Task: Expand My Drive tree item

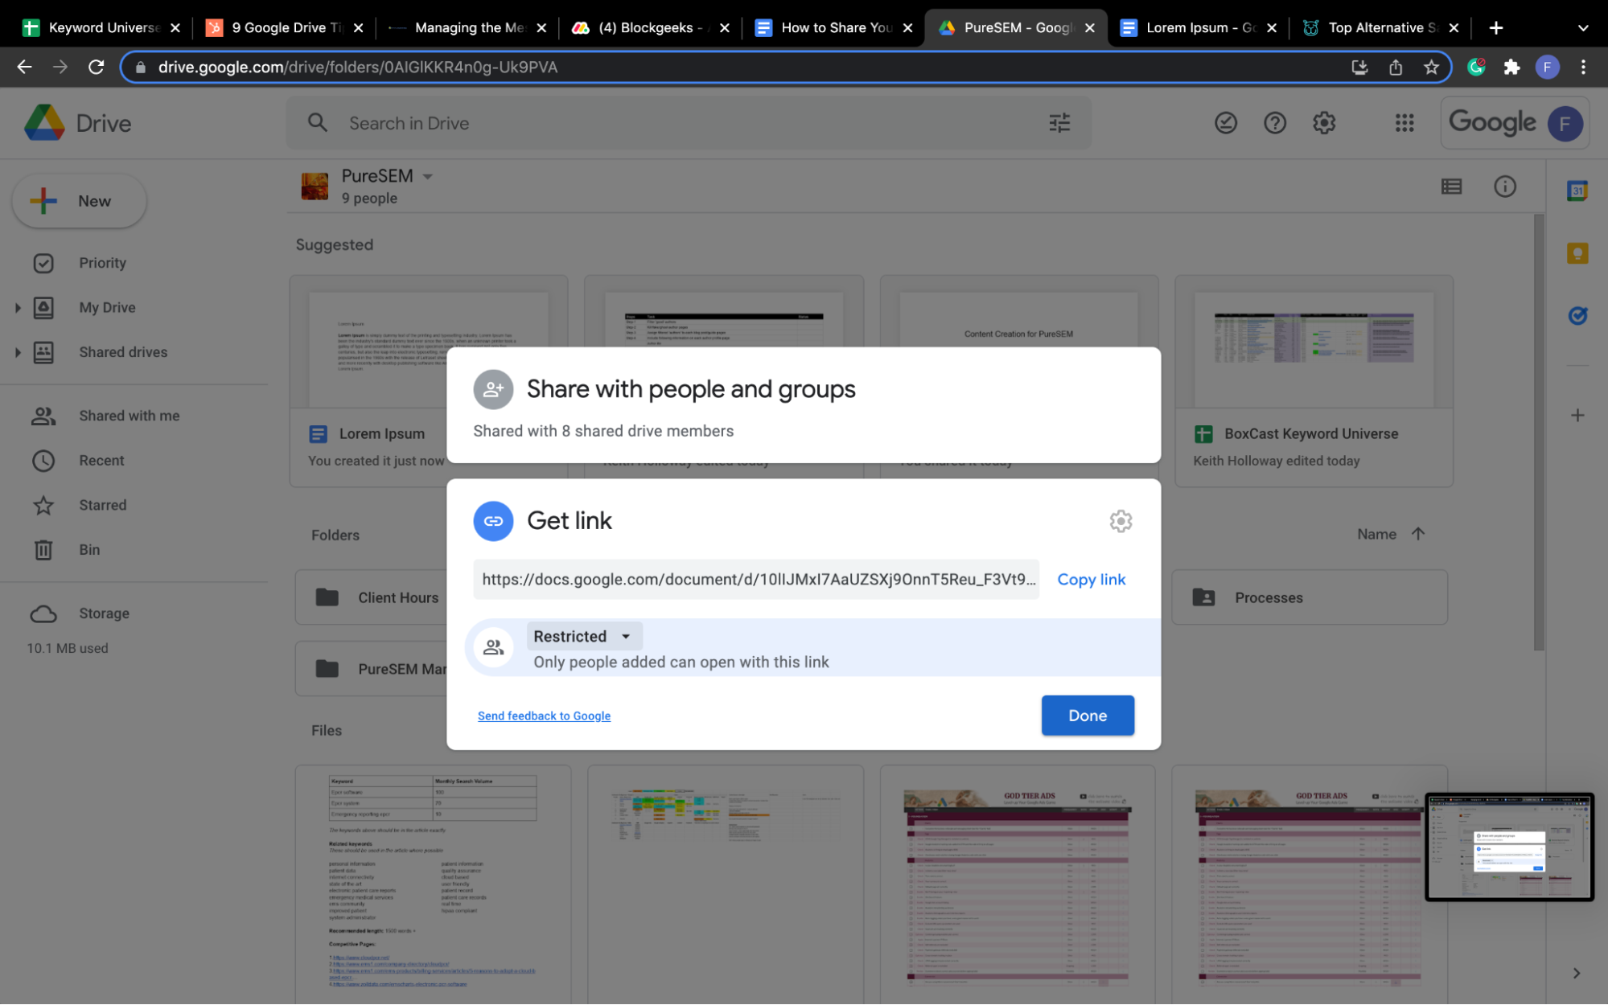Action: click(x=18, y=307)
